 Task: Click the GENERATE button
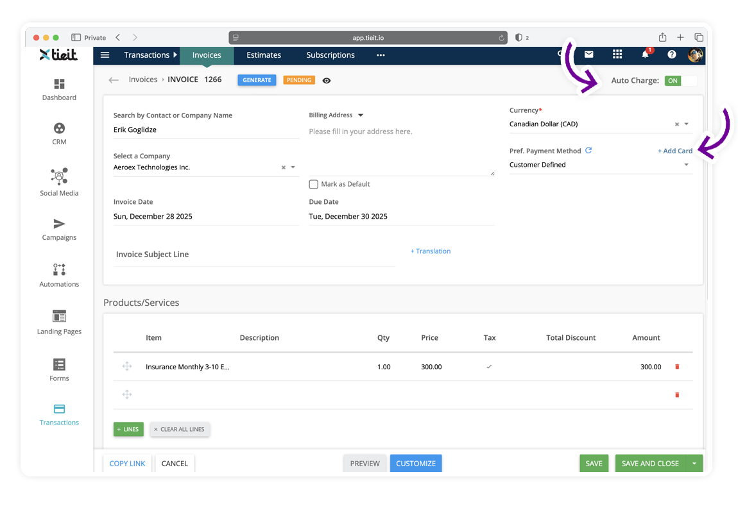point(257,80)
